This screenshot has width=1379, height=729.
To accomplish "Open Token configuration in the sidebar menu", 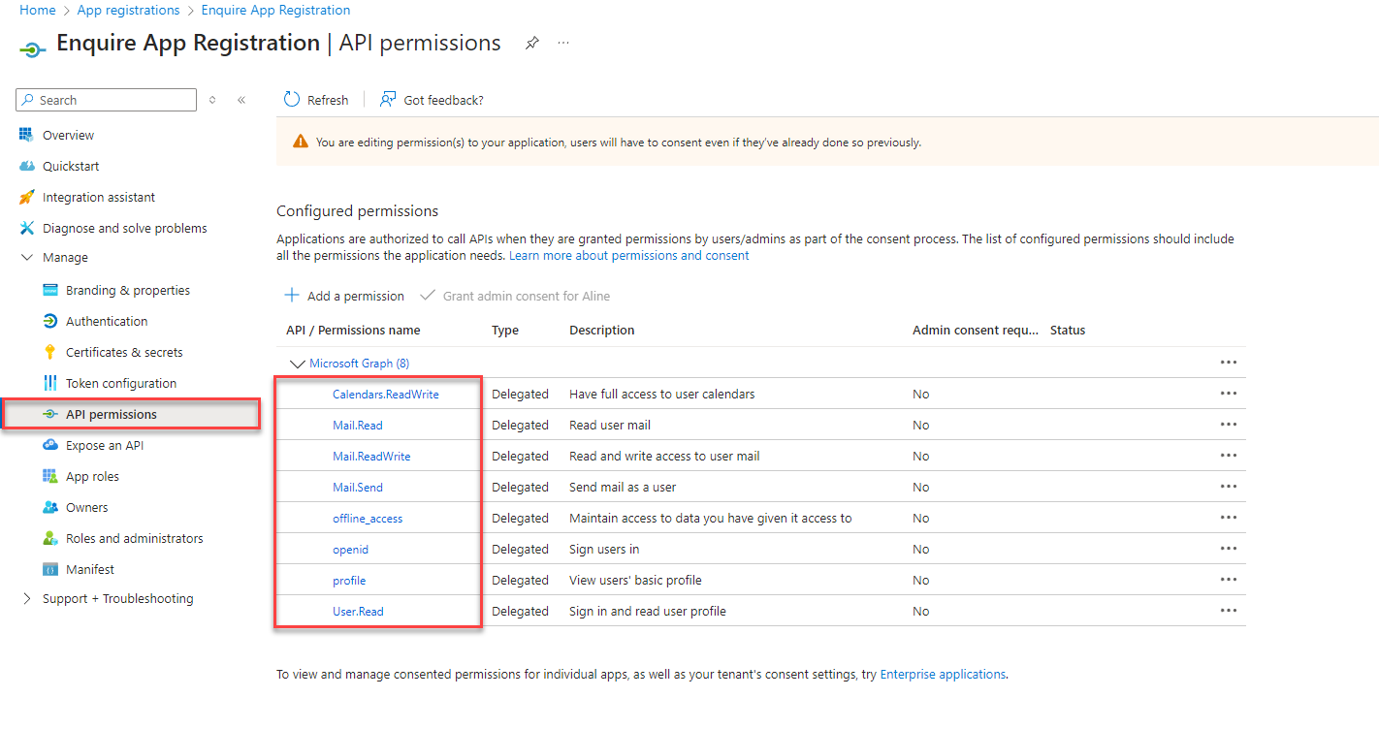I will pos(121,383).
